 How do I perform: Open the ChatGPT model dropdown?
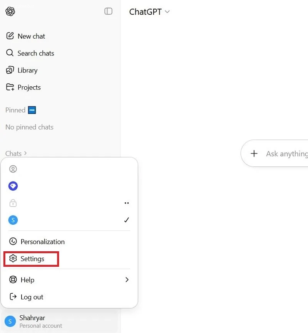[x=149, y=12]
